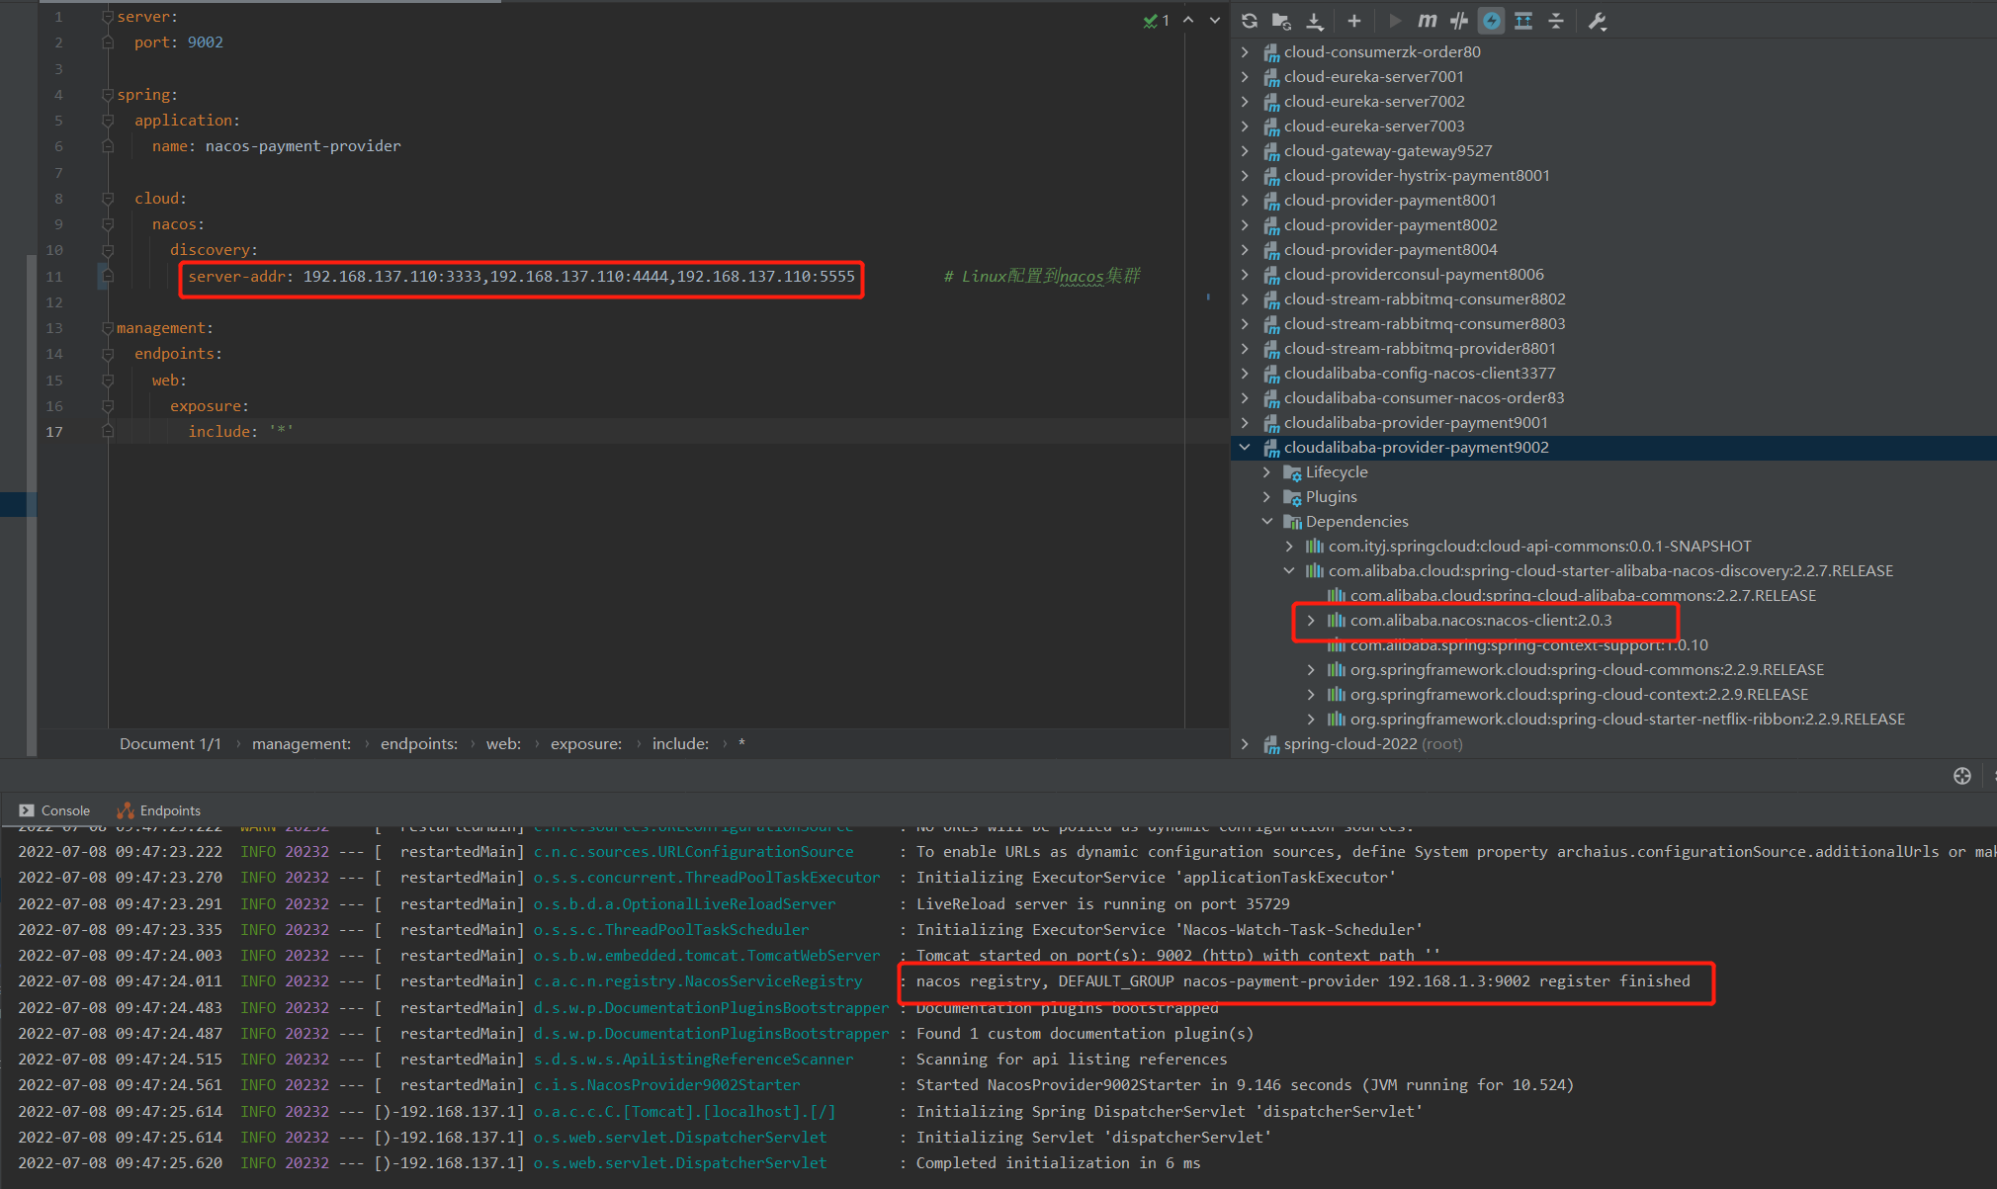Open Maven settings wrench icon

coord(1597,21)
